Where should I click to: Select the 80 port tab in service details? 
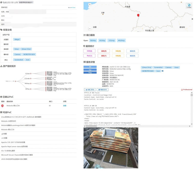[90, 67]
